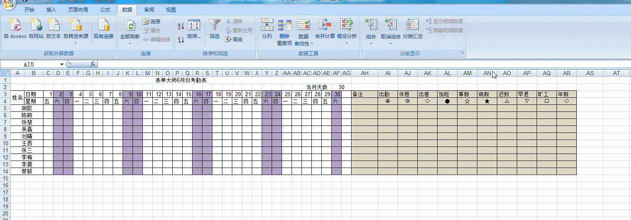Click 删除重复项 remove duplicates
Viewport: 631px width, 220px height.
[x=284, y=32]
